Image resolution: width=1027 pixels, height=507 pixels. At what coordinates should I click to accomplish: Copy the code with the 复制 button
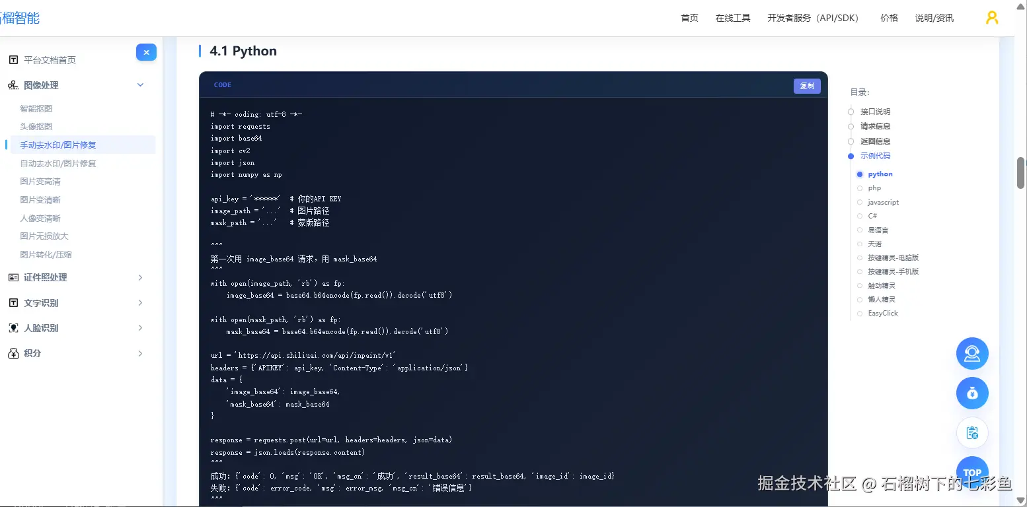(x=807, y=86)
